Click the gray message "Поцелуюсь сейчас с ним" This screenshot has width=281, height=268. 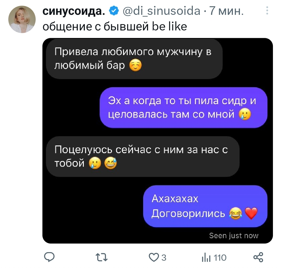pos(142,156)
